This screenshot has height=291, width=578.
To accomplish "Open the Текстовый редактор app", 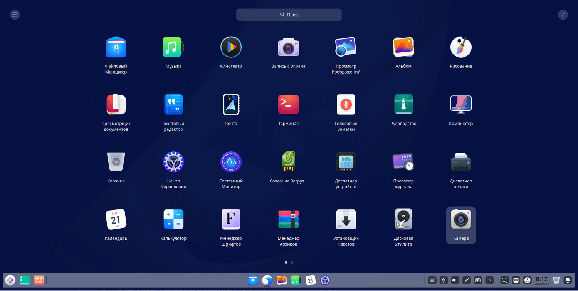I will pyautogui.click(x=173, y=105).
